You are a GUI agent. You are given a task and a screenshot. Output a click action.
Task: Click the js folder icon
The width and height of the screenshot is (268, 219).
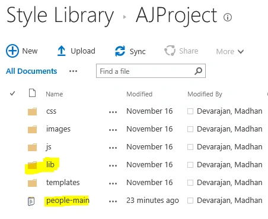[32, 147]
